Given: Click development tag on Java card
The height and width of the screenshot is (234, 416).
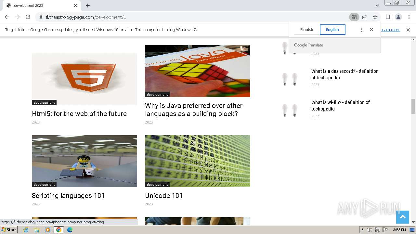Looking at the screenshot, I should point(157,95).
